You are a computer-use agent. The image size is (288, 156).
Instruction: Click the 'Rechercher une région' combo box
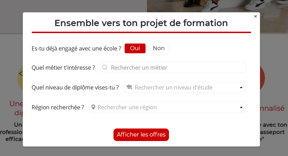(x=164, y=107)
